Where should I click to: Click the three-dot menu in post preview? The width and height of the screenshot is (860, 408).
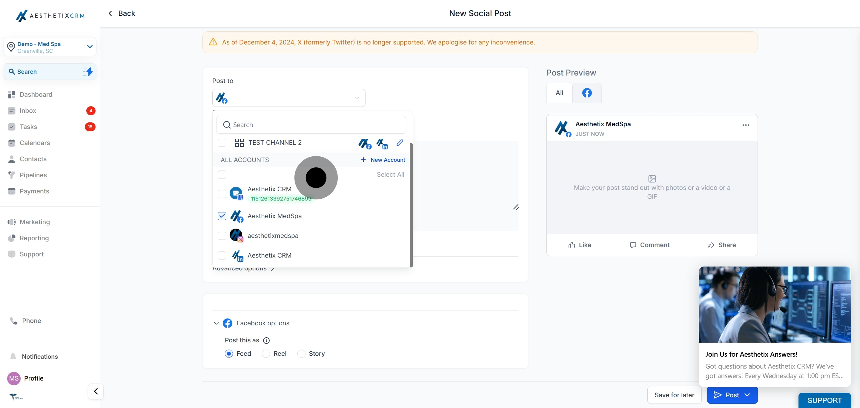click(x=746, y=125)
